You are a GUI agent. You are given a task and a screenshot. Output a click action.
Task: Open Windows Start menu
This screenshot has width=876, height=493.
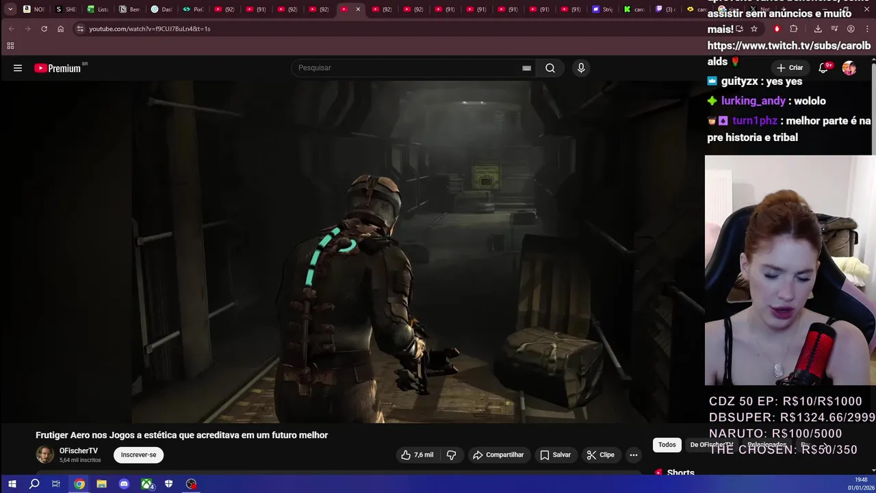coord(12,484)
